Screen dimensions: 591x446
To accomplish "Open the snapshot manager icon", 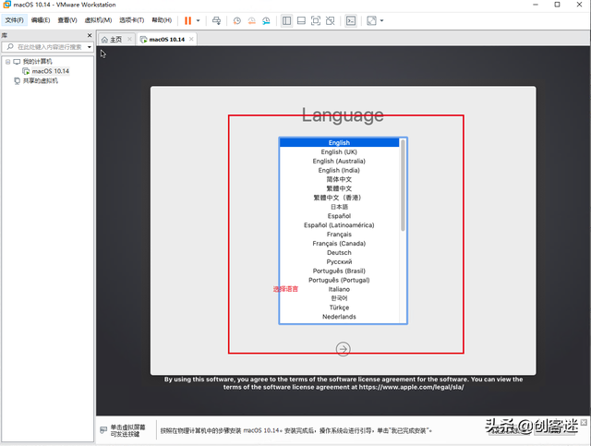I will coord(266,20).
